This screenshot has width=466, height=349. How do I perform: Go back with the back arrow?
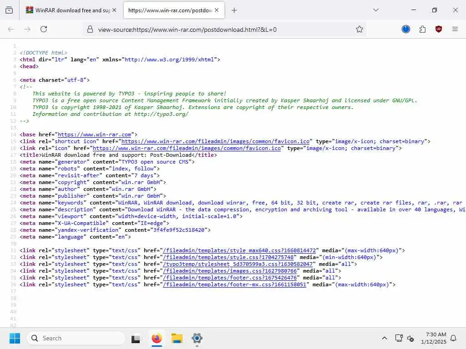click(11, 29)
